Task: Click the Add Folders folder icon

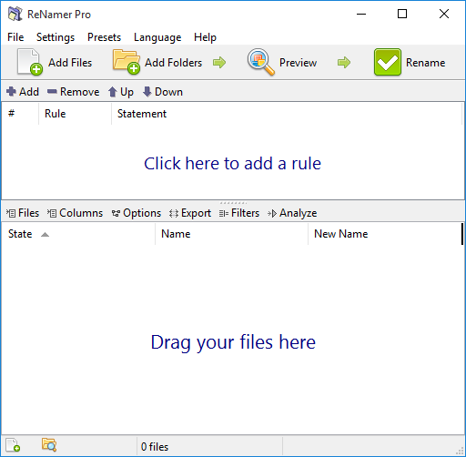Action: [x=127, y=62]
